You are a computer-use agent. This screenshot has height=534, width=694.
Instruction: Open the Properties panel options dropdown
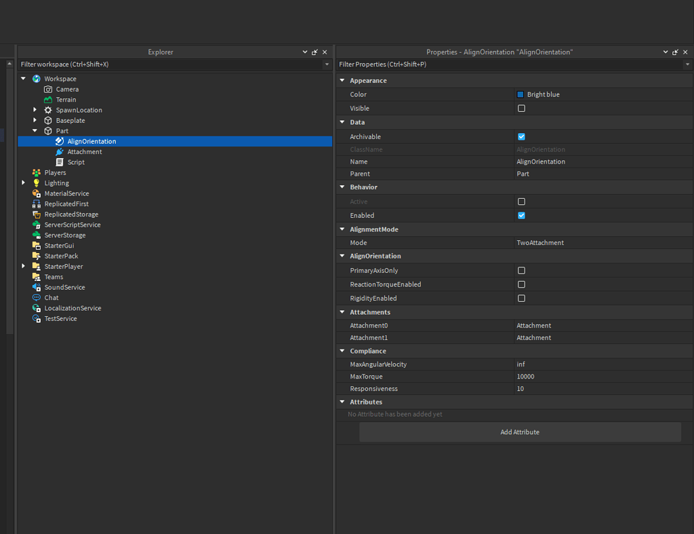pos(666,52)
